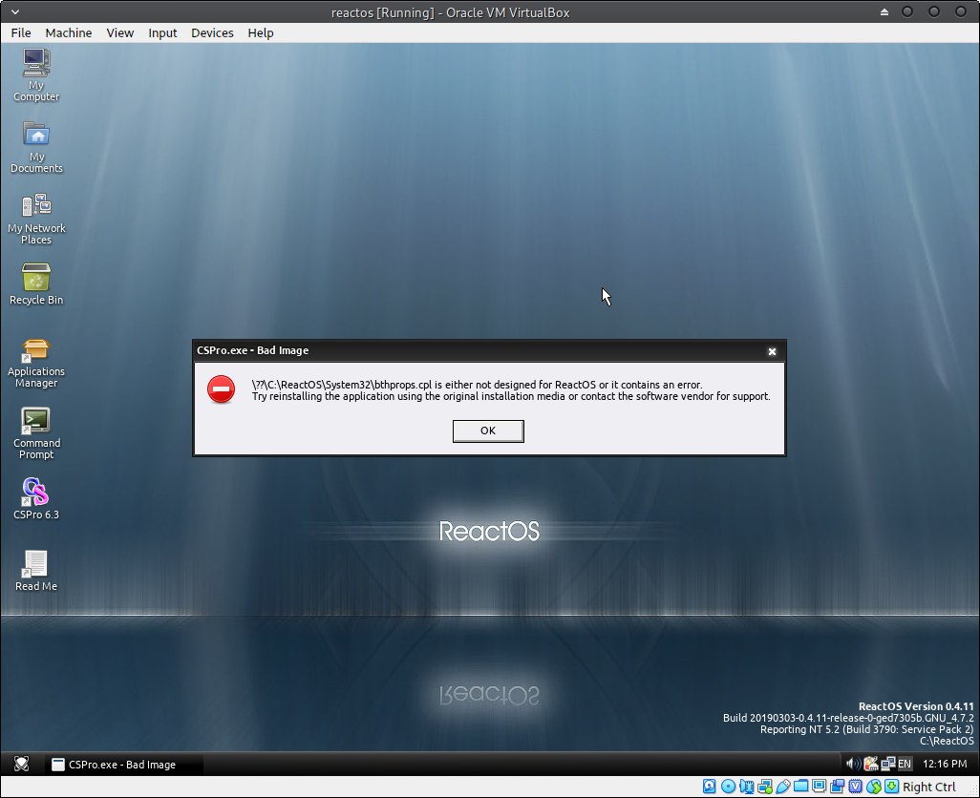This screenshot has height=798, width=980.
Task: Click the 'Try reinstalling the application' message line
Action: tap(511, 396)
